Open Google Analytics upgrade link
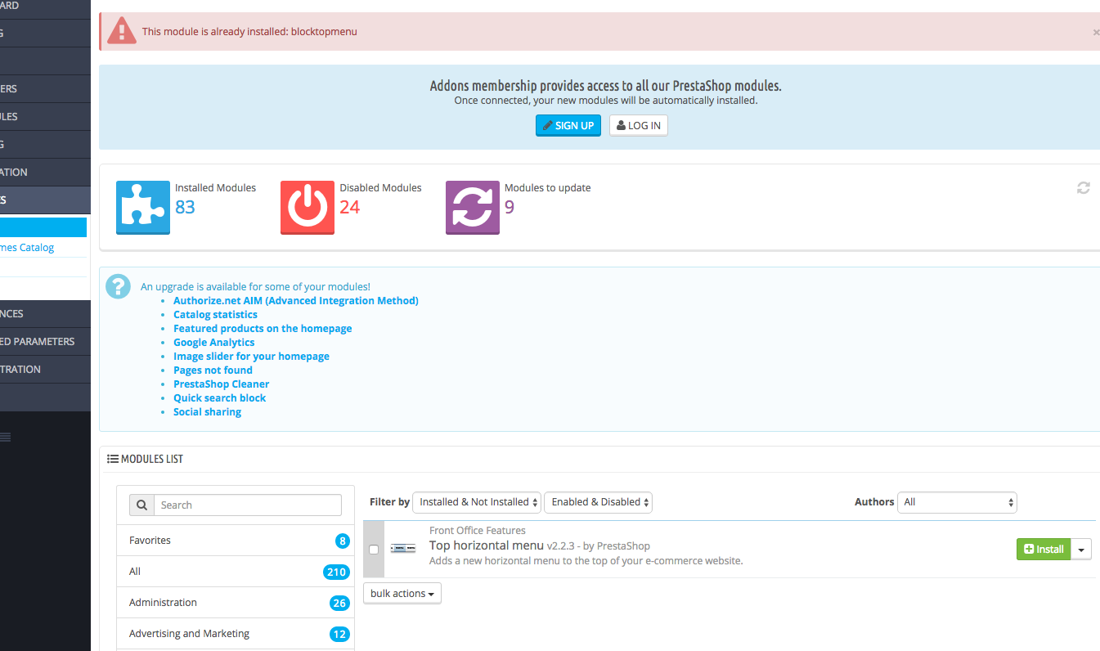 point(214,342)
